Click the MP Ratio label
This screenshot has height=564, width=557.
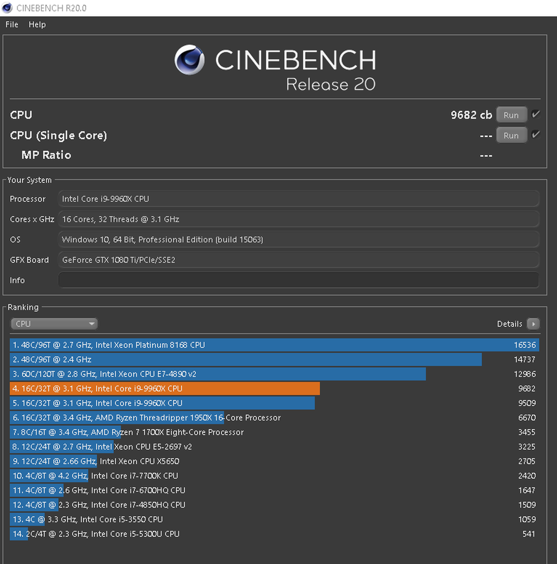point(46,155)
